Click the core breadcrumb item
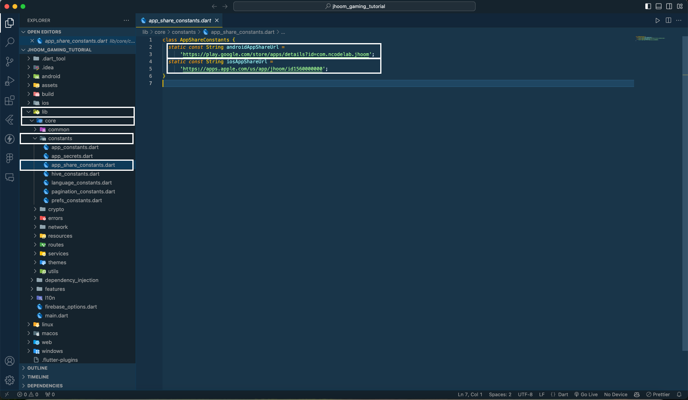The width and height of the screenshot is (688, 400). pos(160,32)
